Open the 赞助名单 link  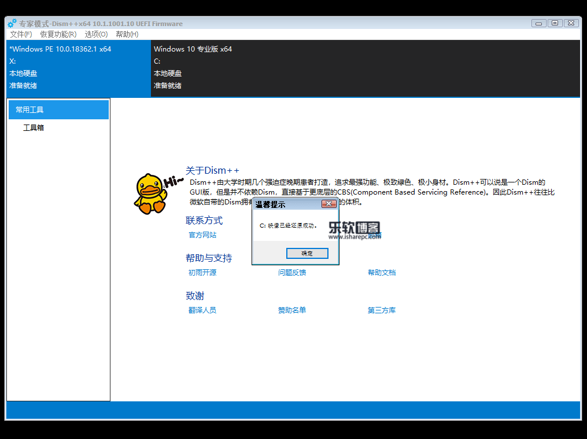click(x=292, y=310)
